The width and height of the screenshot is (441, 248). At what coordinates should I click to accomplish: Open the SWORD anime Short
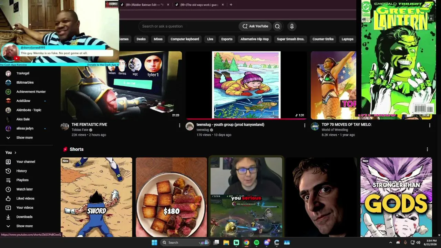pos(96,197)
